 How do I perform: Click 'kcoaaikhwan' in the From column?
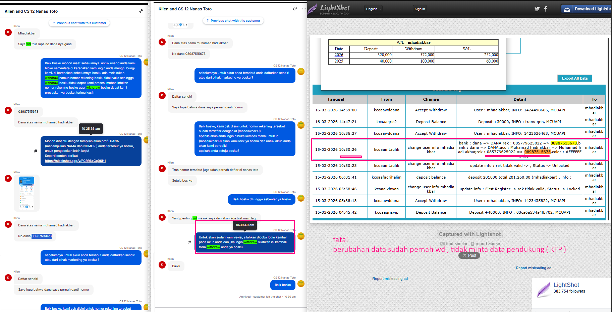pyautogui.click(x=386, y=189)
